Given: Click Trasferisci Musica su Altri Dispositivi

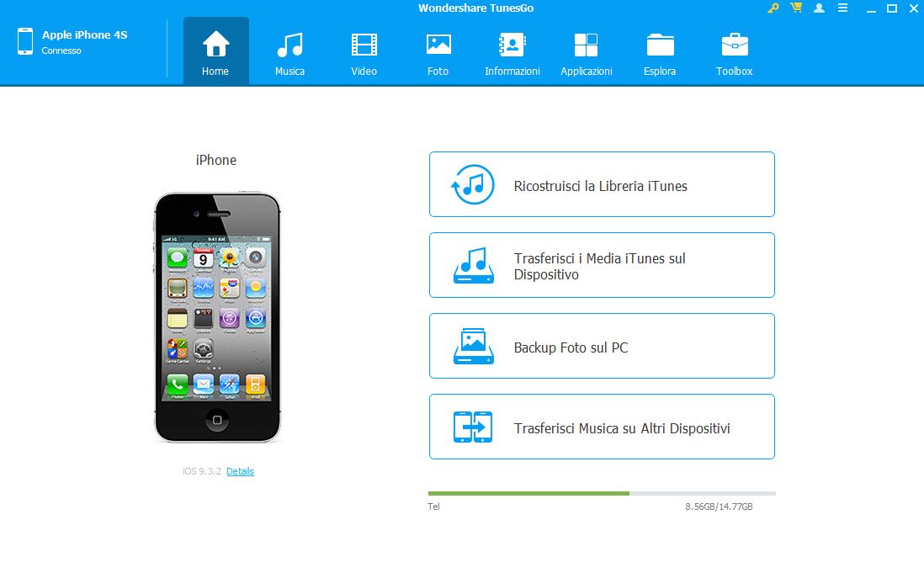Looking at the screenshot, I should 602,427.
